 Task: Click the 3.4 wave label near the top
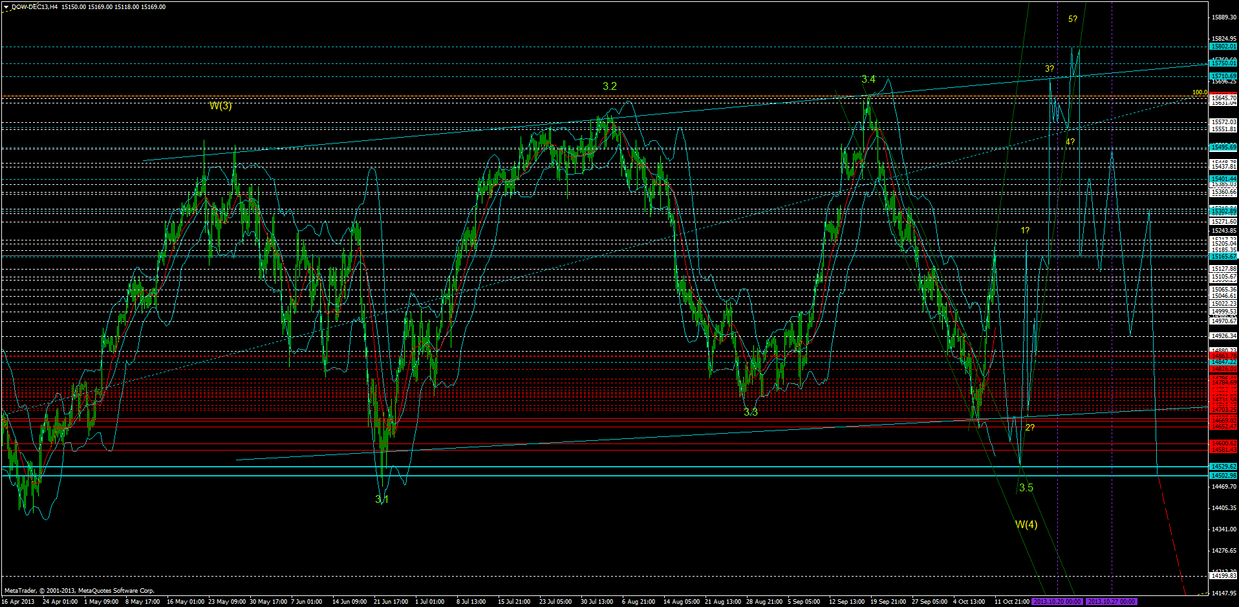(x=868, y=80)
